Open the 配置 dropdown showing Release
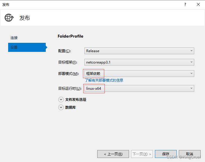205x162 pixels. [x=139, y=51]
